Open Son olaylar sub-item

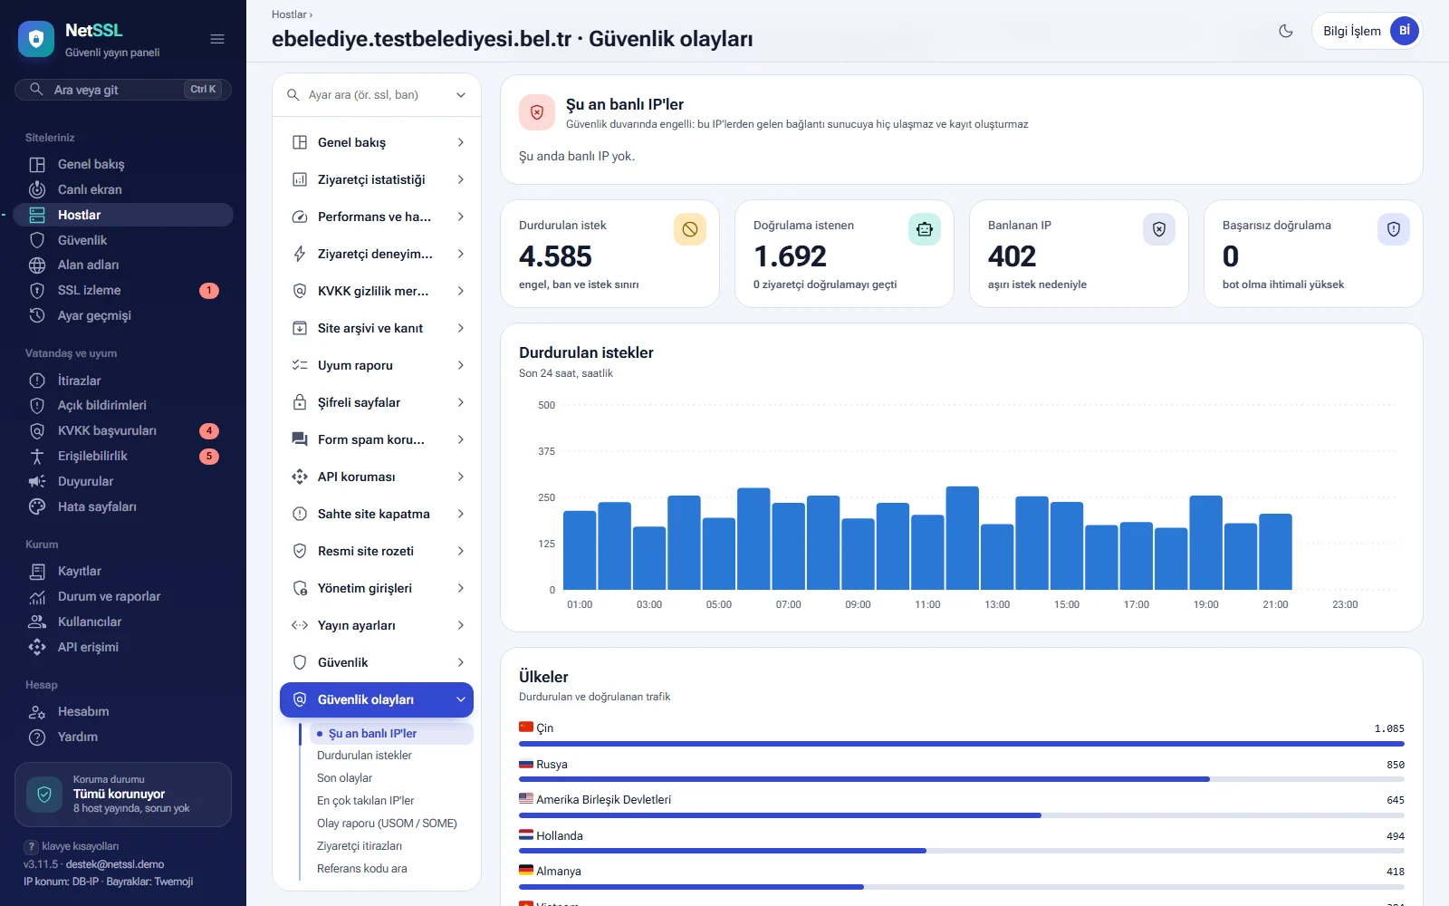pos(344,778)
